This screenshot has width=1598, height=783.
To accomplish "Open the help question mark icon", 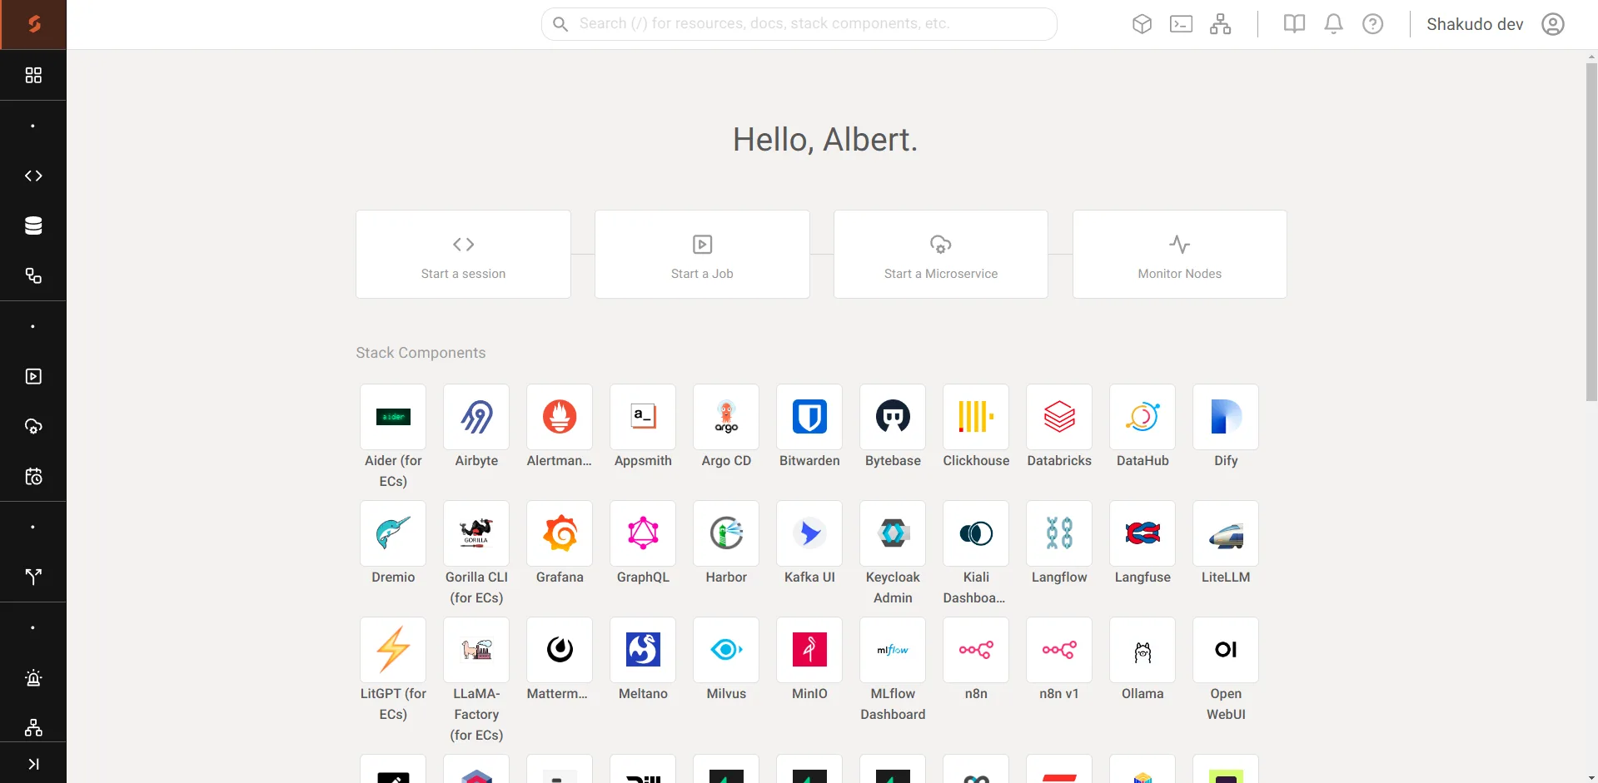I will point(1372,24).
